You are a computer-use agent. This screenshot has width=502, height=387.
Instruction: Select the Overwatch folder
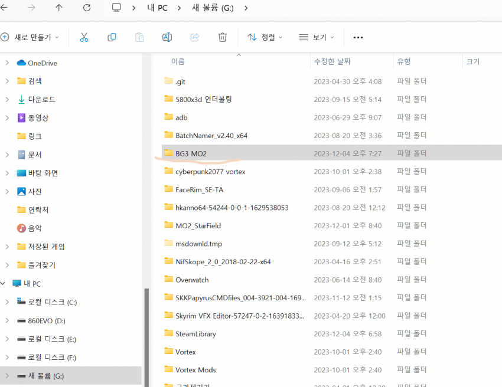[192, 280]
